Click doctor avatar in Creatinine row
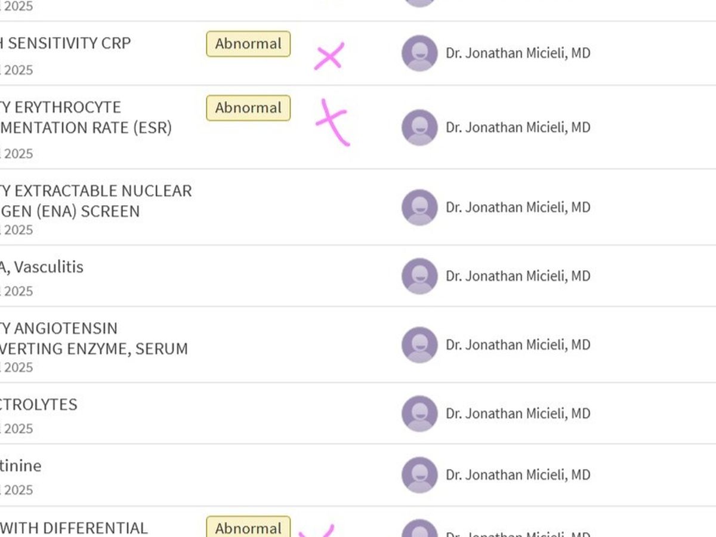The width and height of the screenshot is (716, 537). pos(419,474)
